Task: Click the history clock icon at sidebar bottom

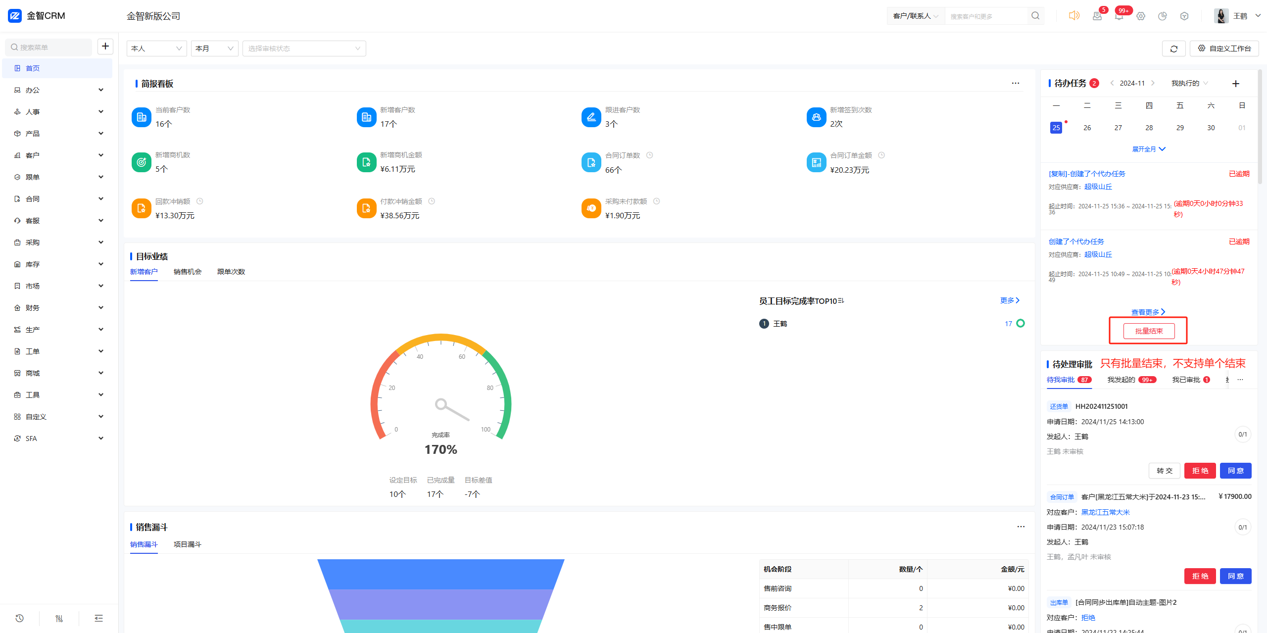Action: pyautogui.click(x=19, y=618)
